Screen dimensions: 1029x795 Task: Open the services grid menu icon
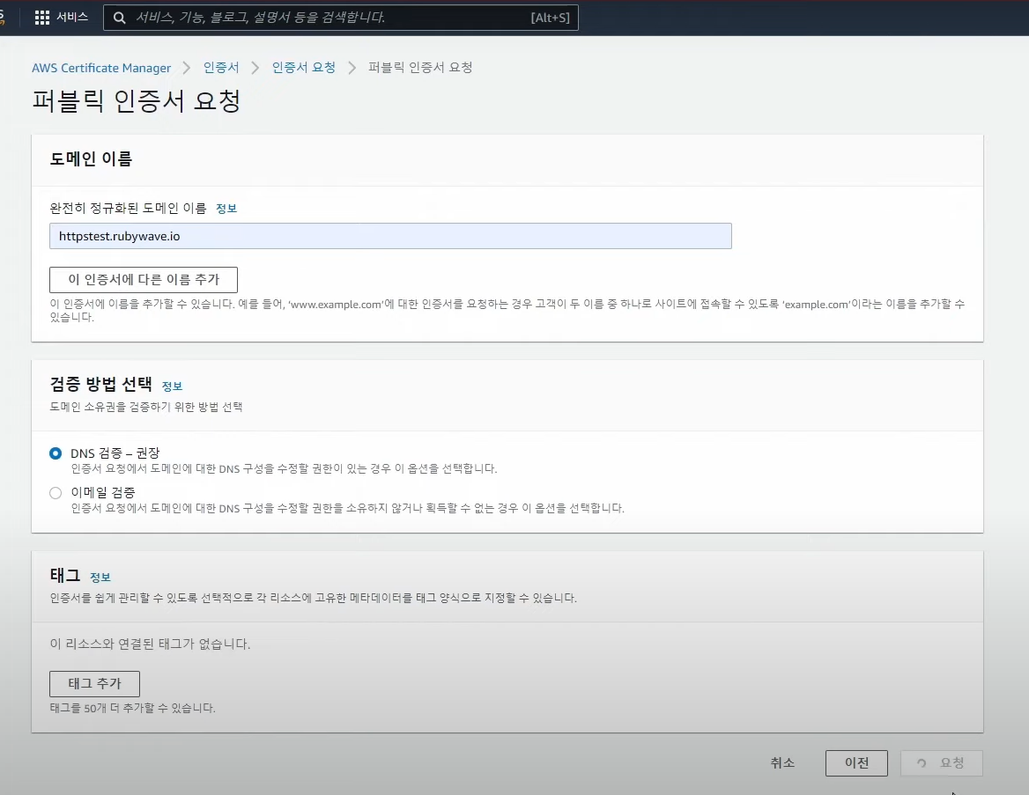coord(42,18)
